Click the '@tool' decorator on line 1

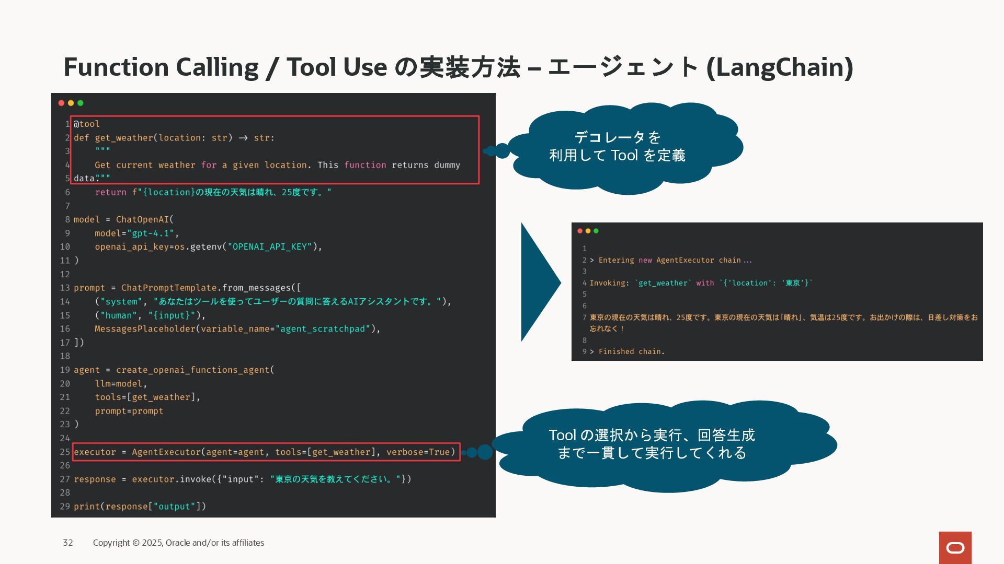pyautogui.click(x=86, y=124)
